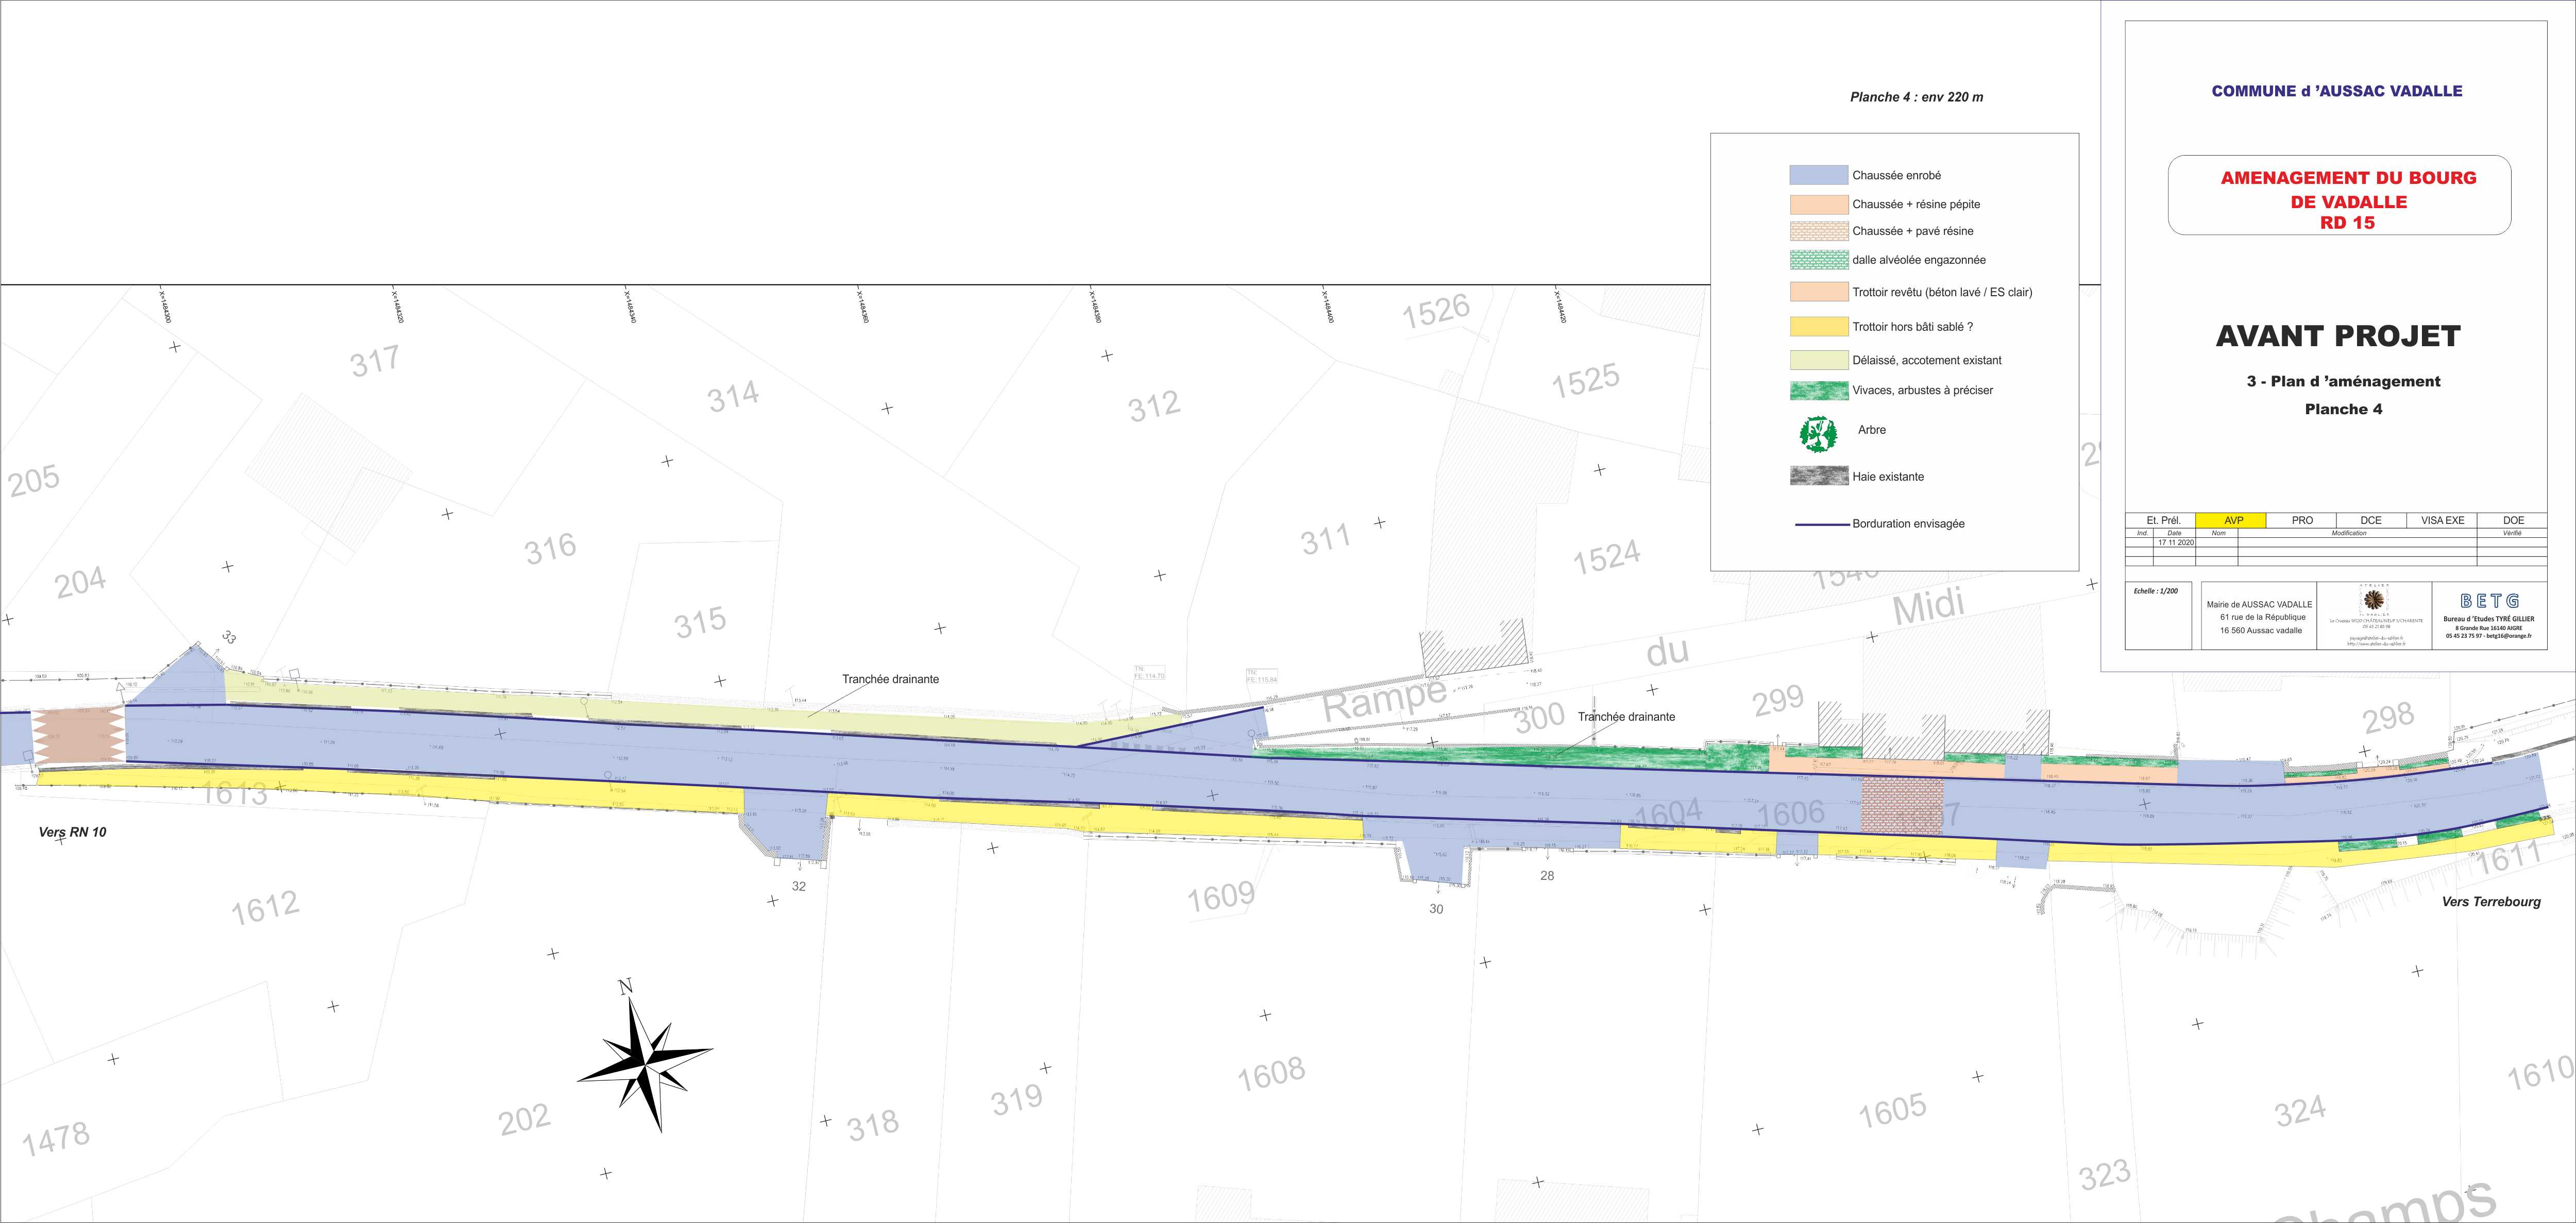This screenshot has width=2576, height=1223.
Task: Click the Atelier du Sablier logo
Action: (x=2374, y=601)
